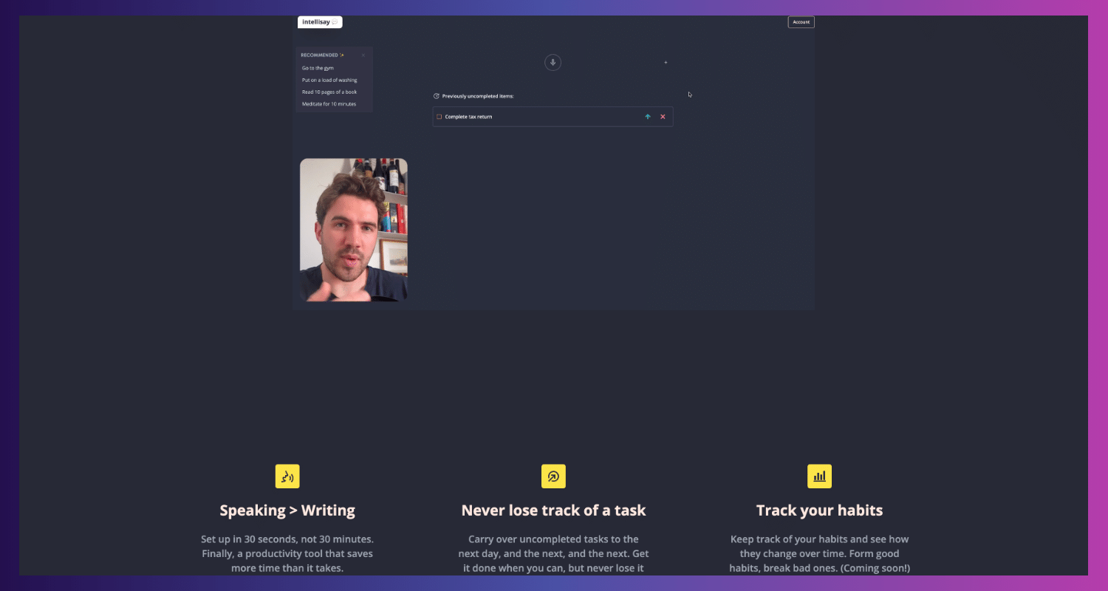Select recommended item Go to the gym

318,68
